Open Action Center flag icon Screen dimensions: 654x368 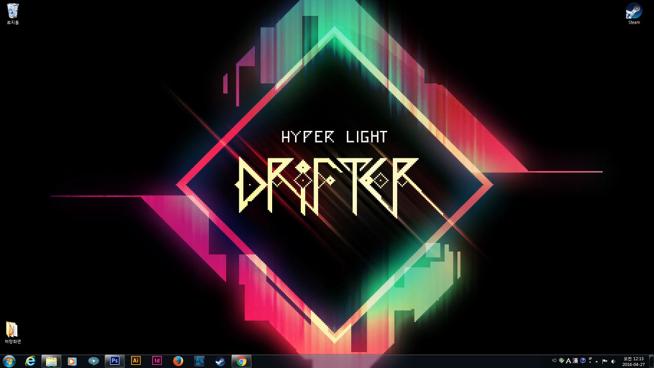pos(604,362)
